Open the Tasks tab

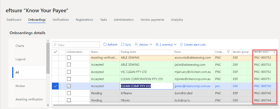coord(103,20)
